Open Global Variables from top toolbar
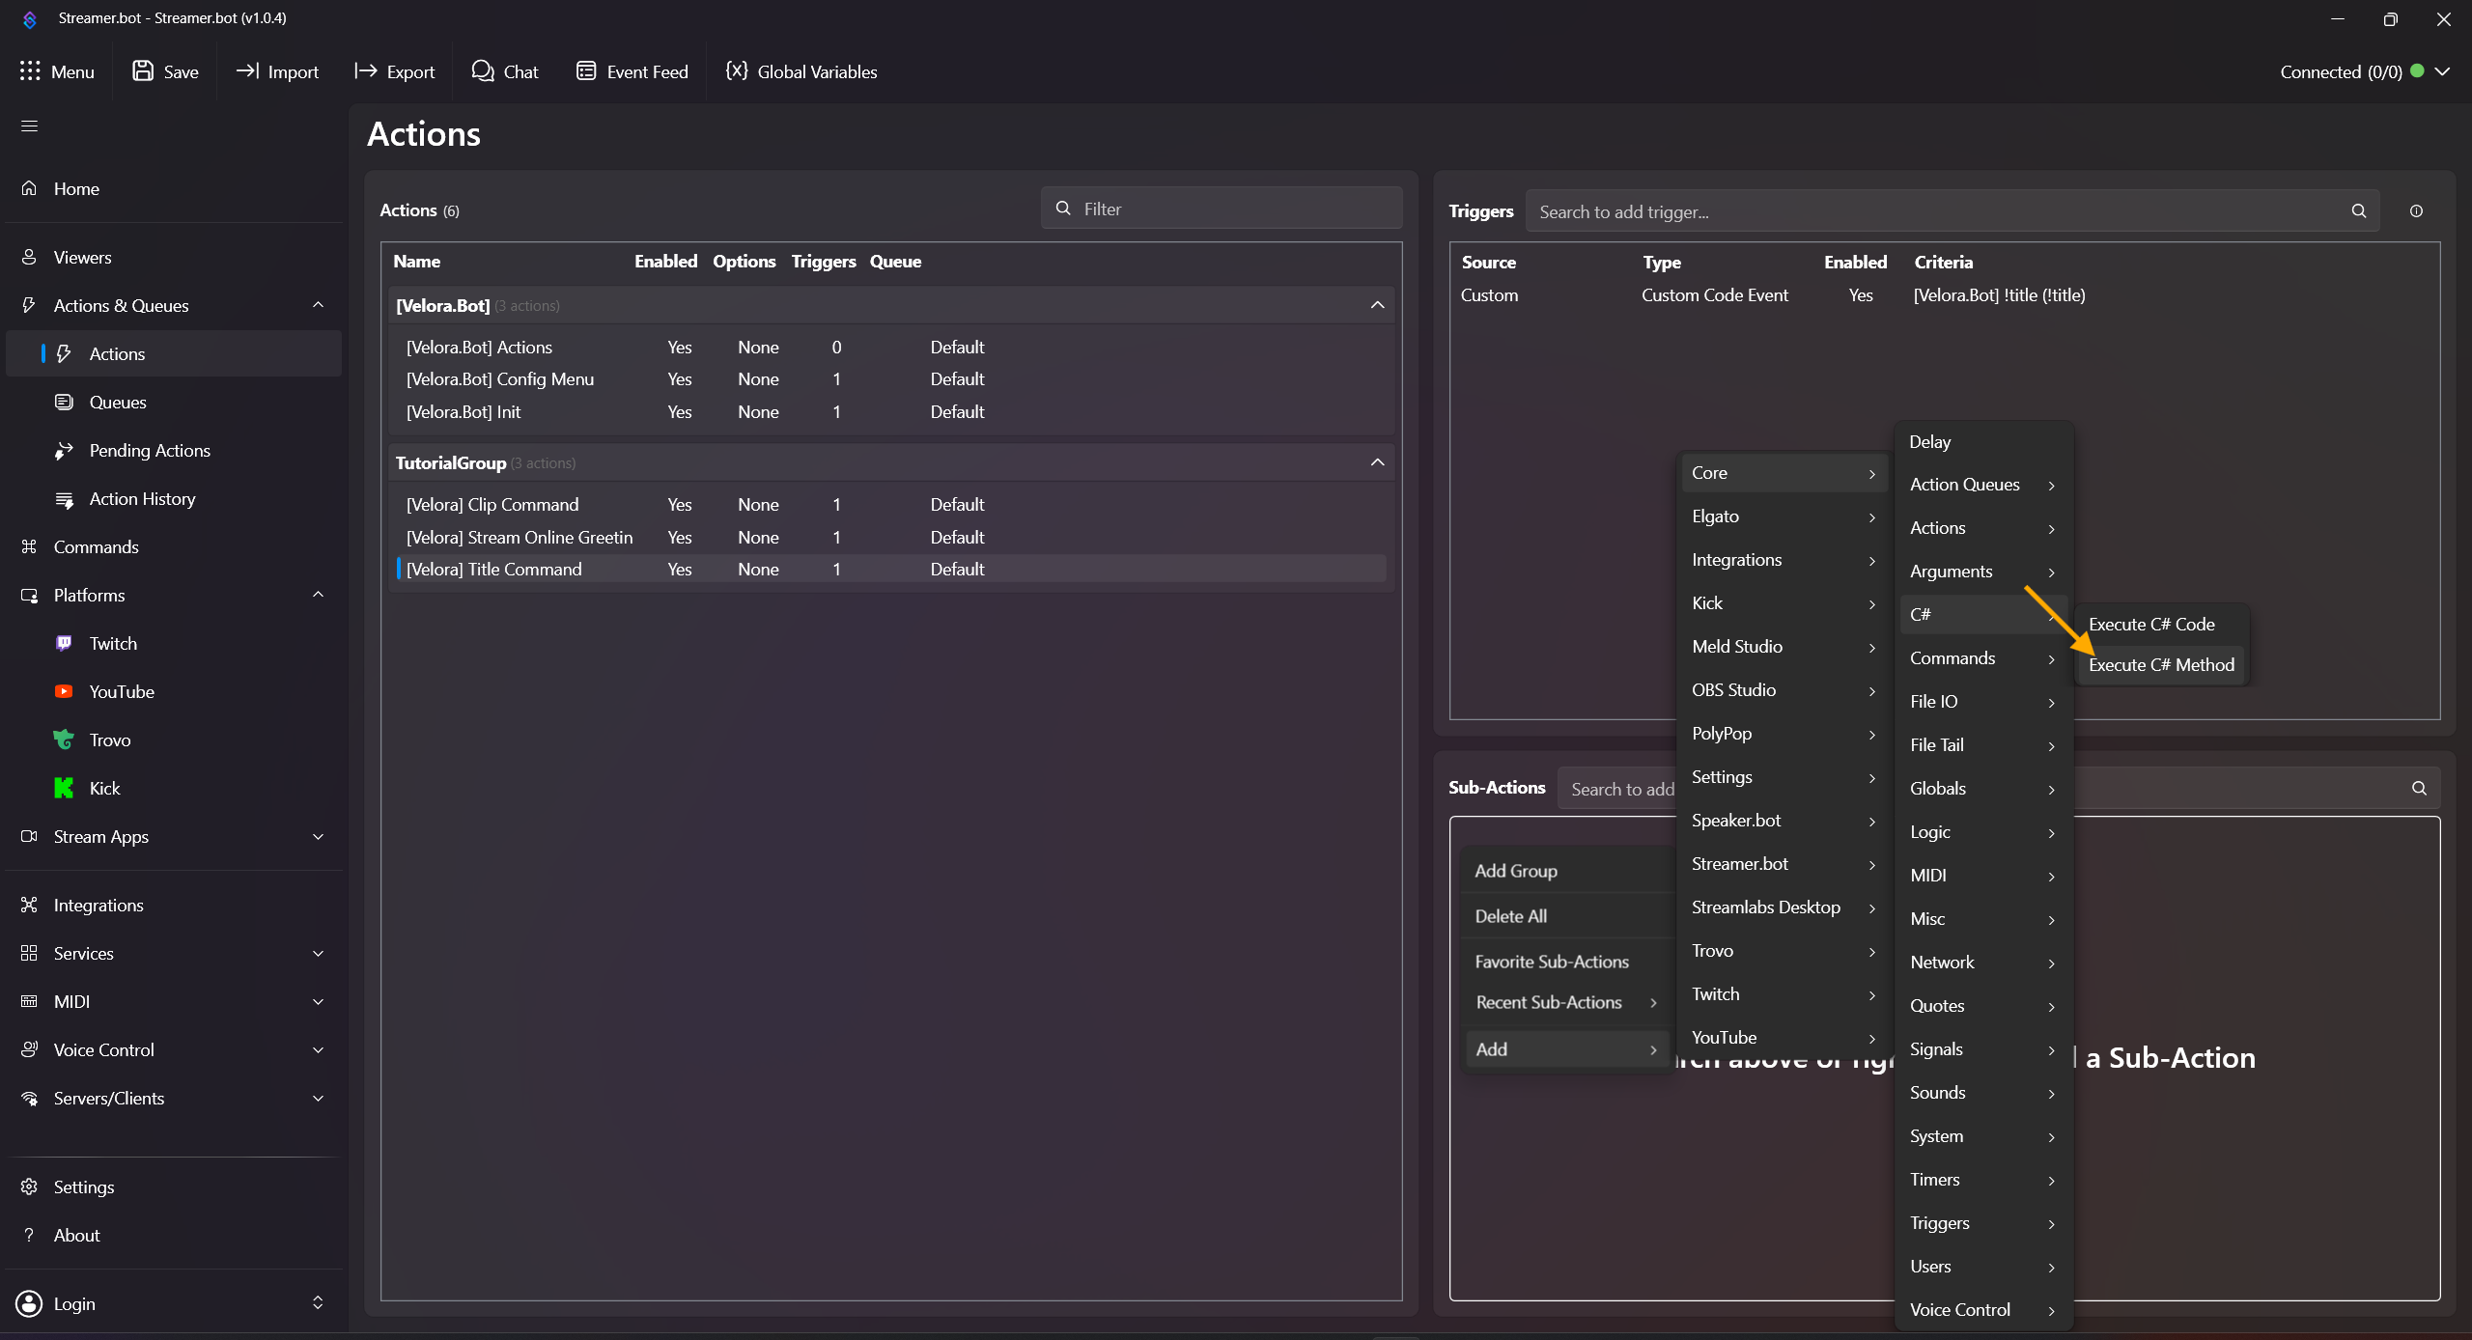2472x1340 pixels. point(801,71)
